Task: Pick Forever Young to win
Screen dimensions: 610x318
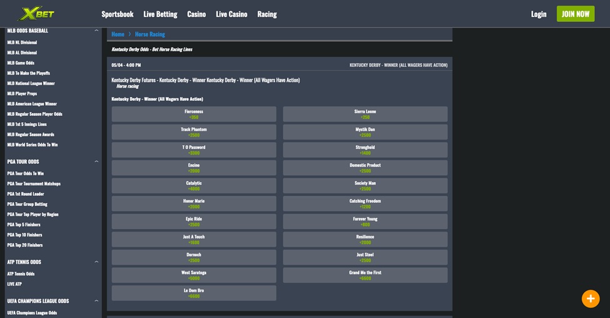Action: [x=365, y=222]
